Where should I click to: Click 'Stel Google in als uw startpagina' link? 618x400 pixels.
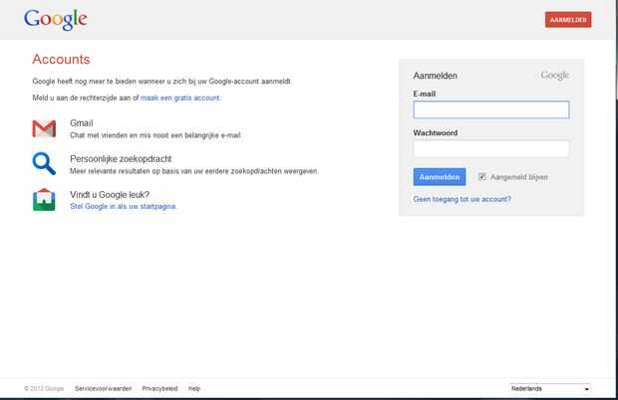(x=124, y=206)
